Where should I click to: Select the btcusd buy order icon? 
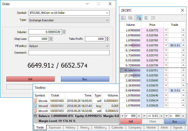point(35,106)
